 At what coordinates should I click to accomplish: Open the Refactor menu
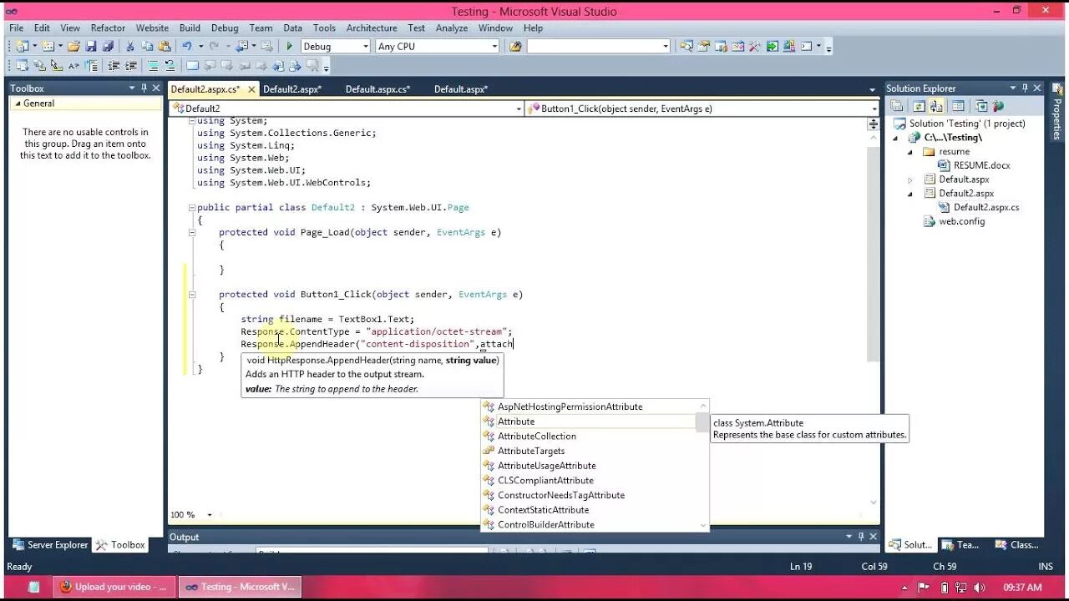[108, 28]
